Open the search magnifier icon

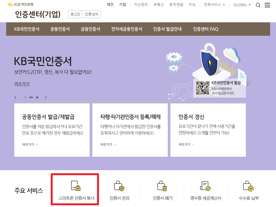258,5
